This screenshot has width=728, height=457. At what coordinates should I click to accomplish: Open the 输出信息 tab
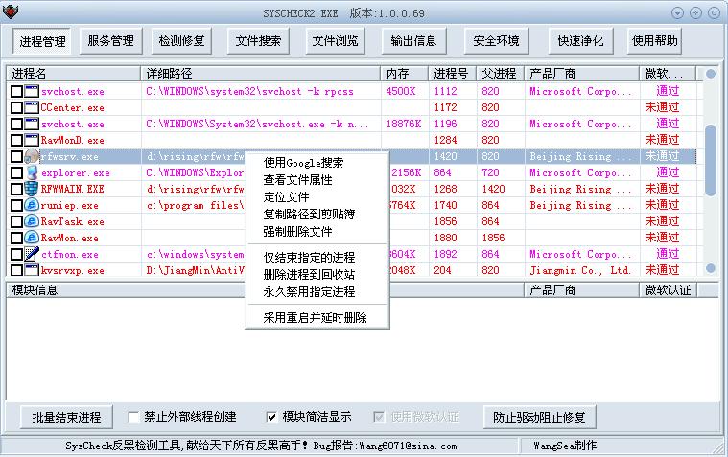[413, 41]
